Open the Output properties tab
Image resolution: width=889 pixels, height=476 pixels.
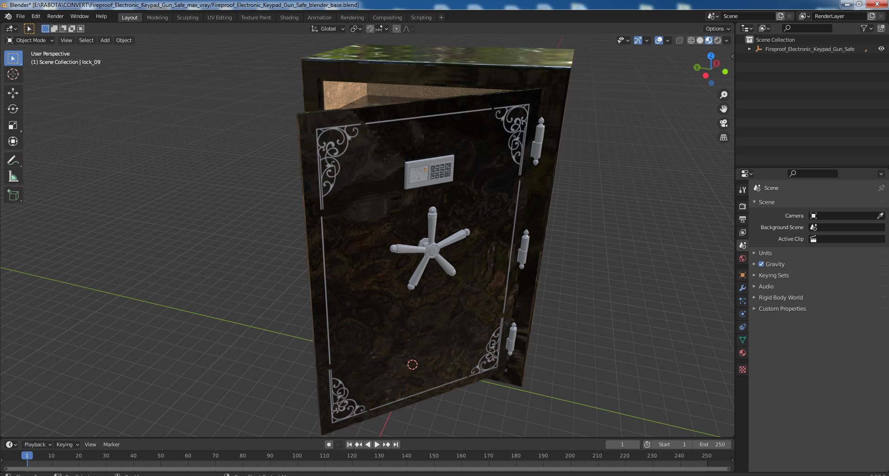coord(743,219)
